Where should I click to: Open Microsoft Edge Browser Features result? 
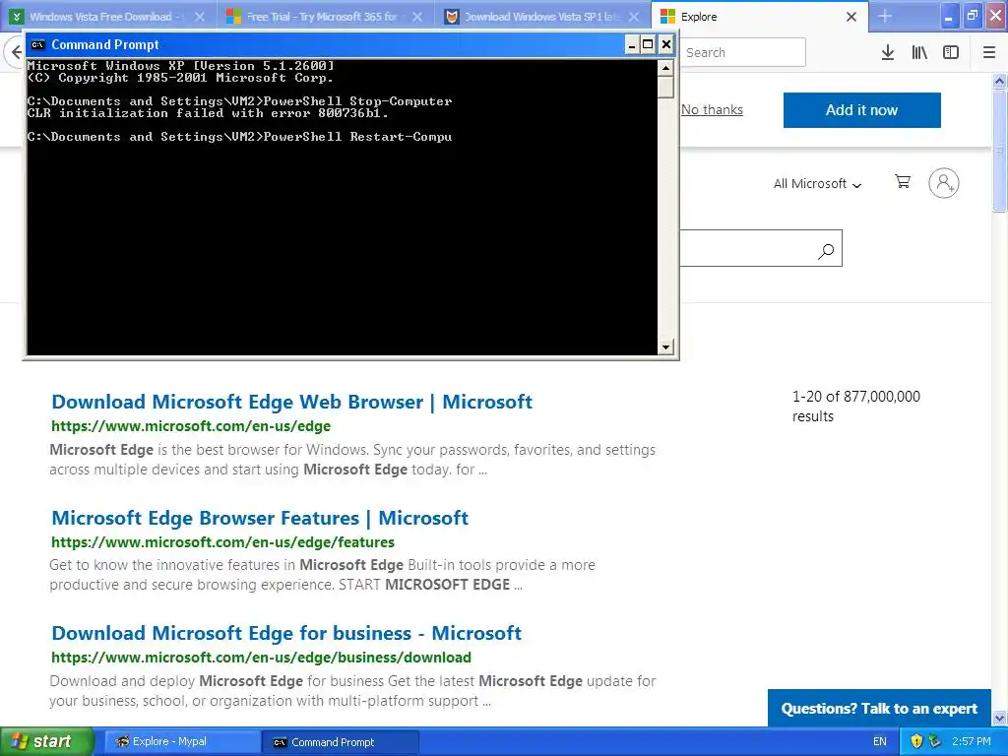coord(260,518)
